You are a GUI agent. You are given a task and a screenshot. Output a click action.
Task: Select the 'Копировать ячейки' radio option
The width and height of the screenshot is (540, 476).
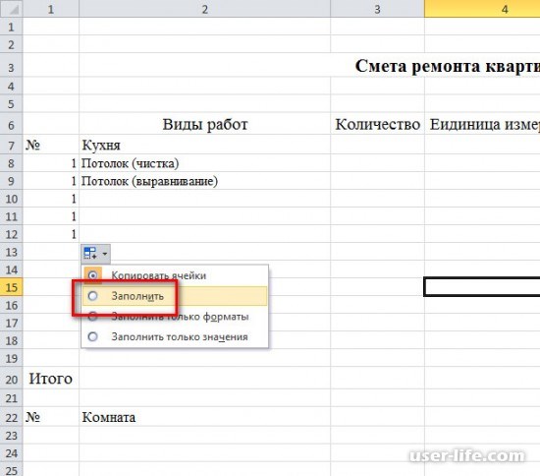coord(92,275)
